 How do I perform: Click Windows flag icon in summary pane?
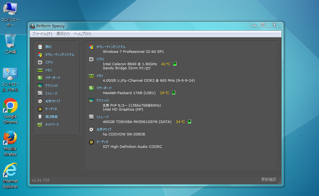tap(91, 47)
